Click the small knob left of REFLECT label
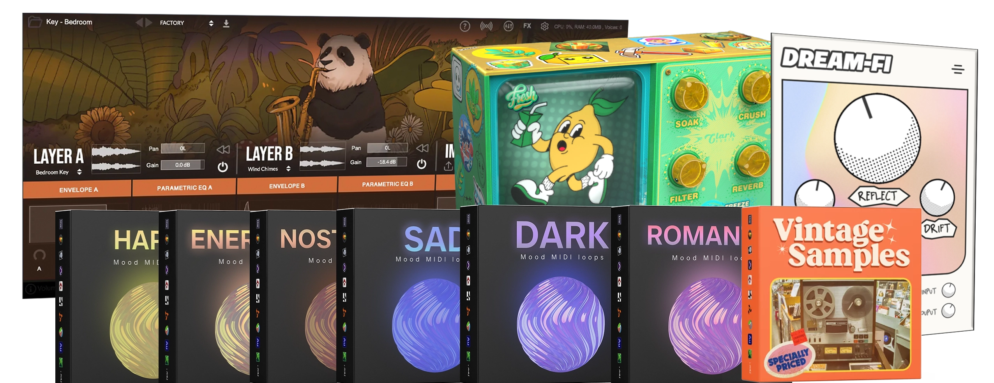 814,194
